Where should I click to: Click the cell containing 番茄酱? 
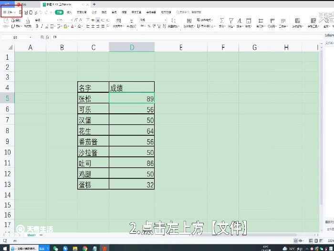94,142
